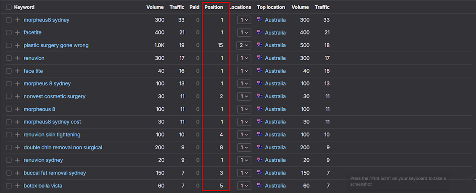476x193 pixels.
Task: Open Australia link in morpheous 8 row
Action: coord(275,109)
